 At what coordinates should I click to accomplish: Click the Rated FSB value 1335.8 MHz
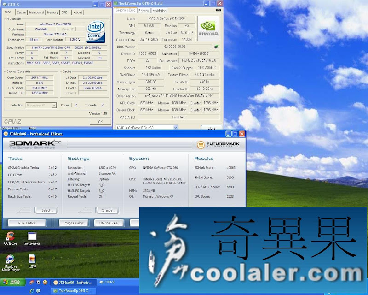point(40,93)
